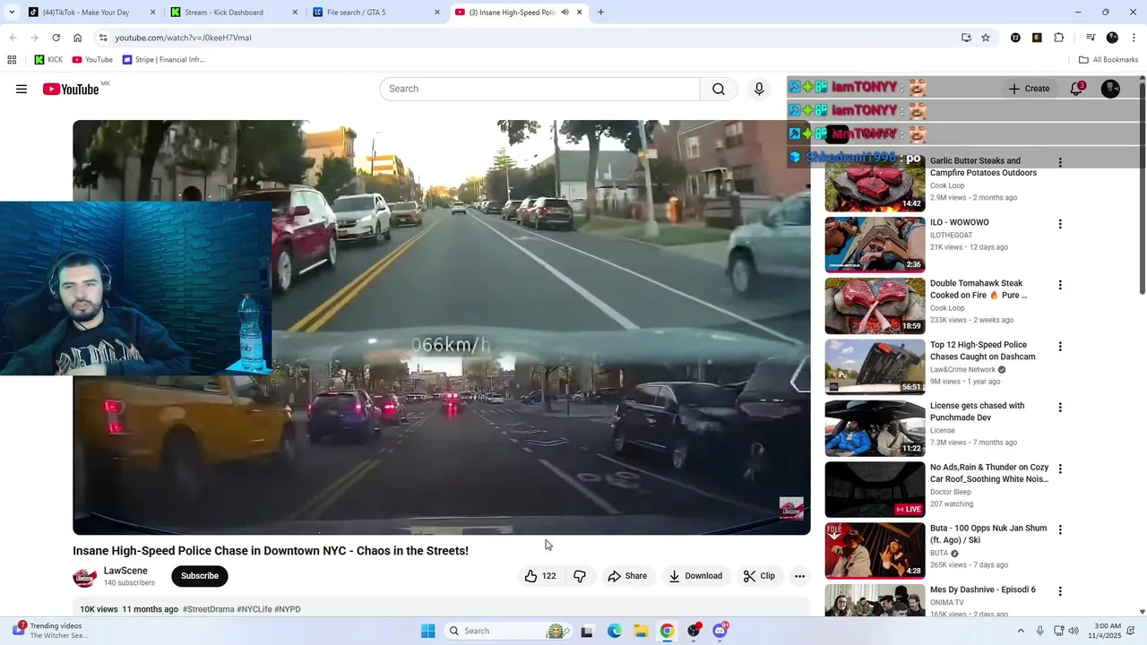Open a new browser tab
Viewport: 1147px width, 645px height.
click(600, 13)
